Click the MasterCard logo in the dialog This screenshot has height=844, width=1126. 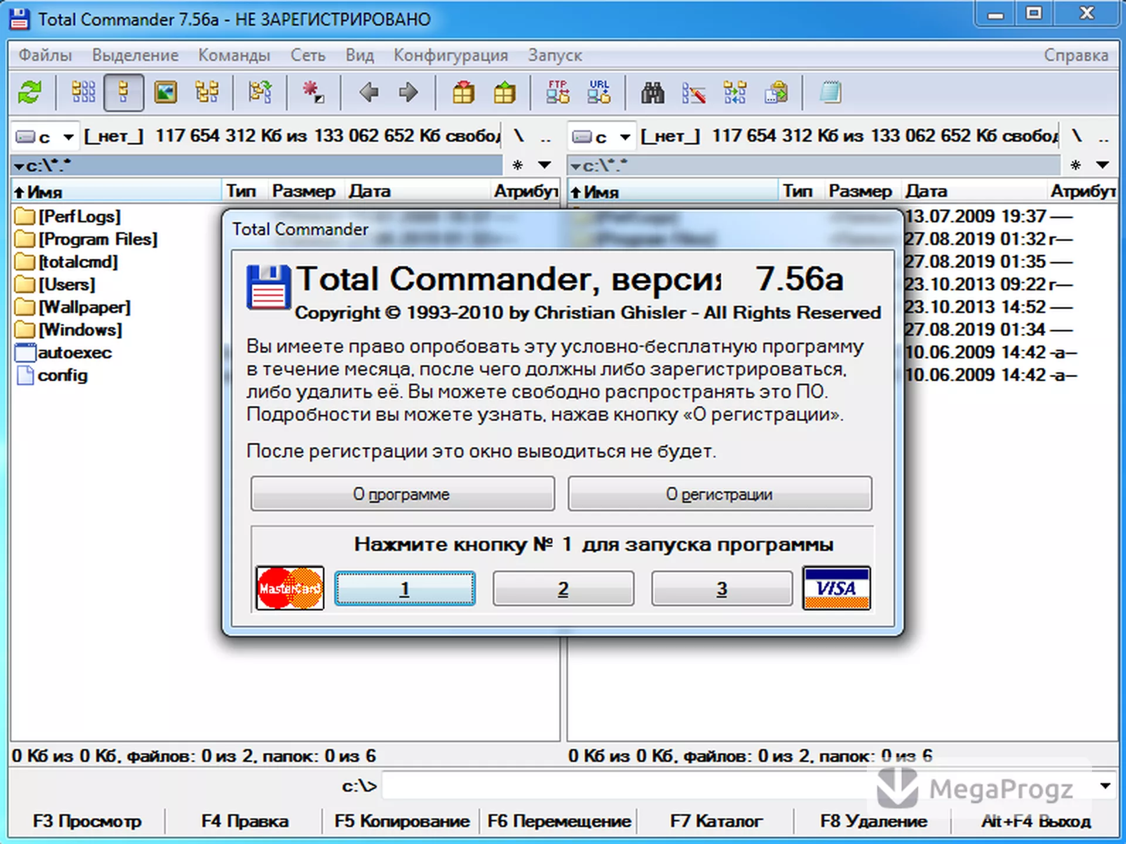[290, 588]
